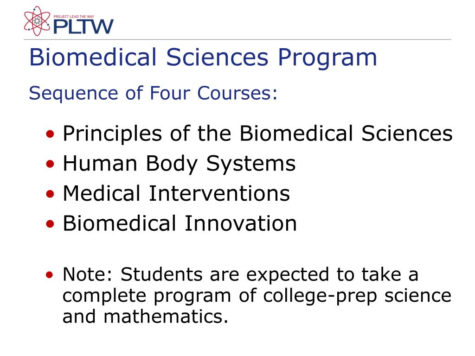Click the PLTW wordmark text
This screenshot has width=475, height=356.
point(83,26)
